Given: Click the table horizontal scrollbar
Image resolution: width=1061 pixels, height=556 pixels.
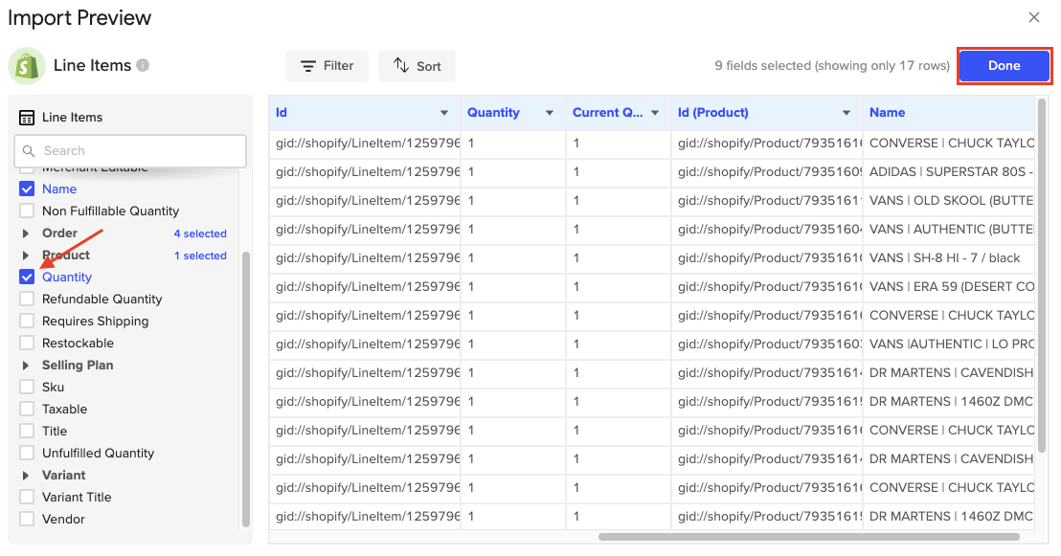Looking at the screenshot, I should coord(808,537).
